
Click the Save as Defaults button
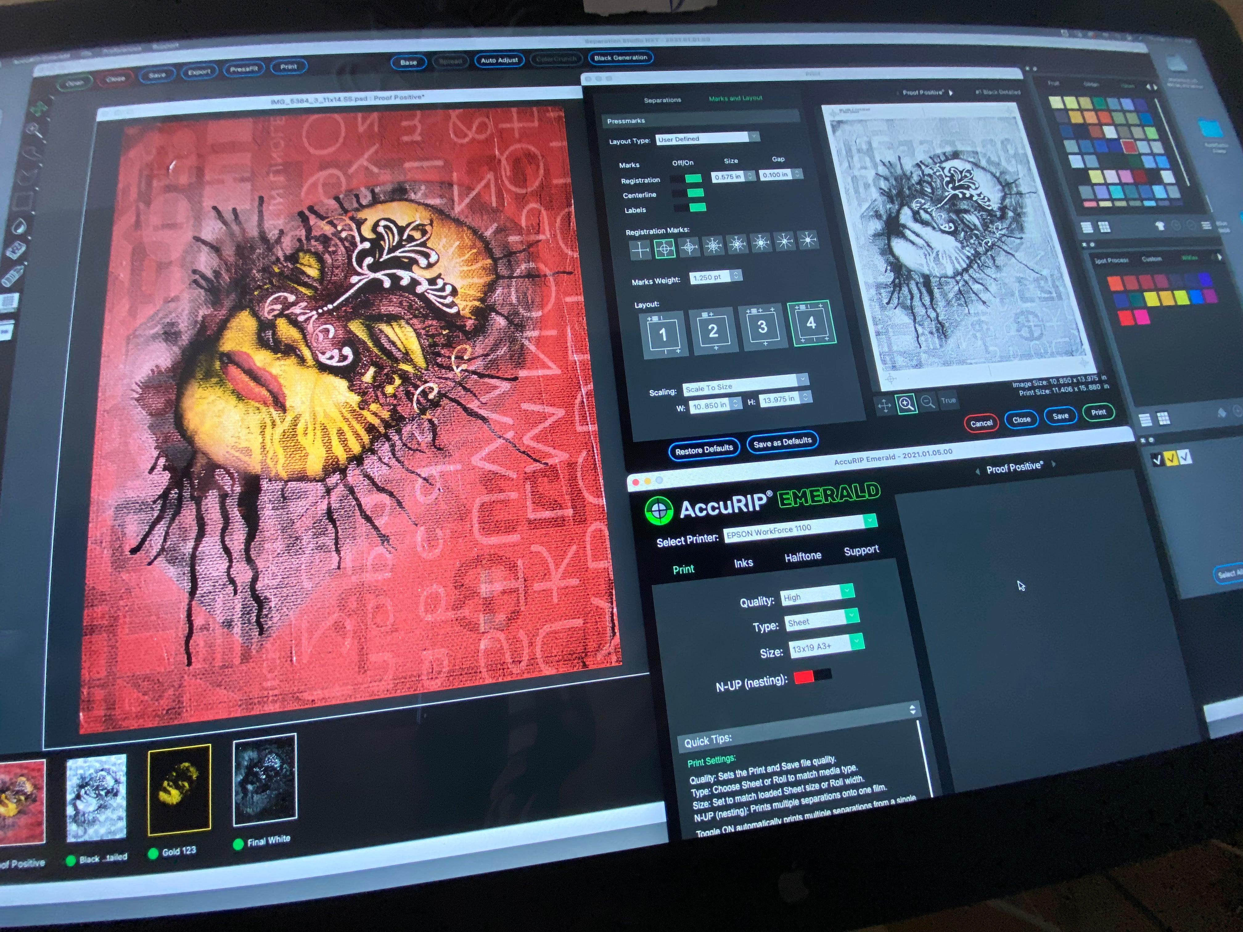point(782,442)
